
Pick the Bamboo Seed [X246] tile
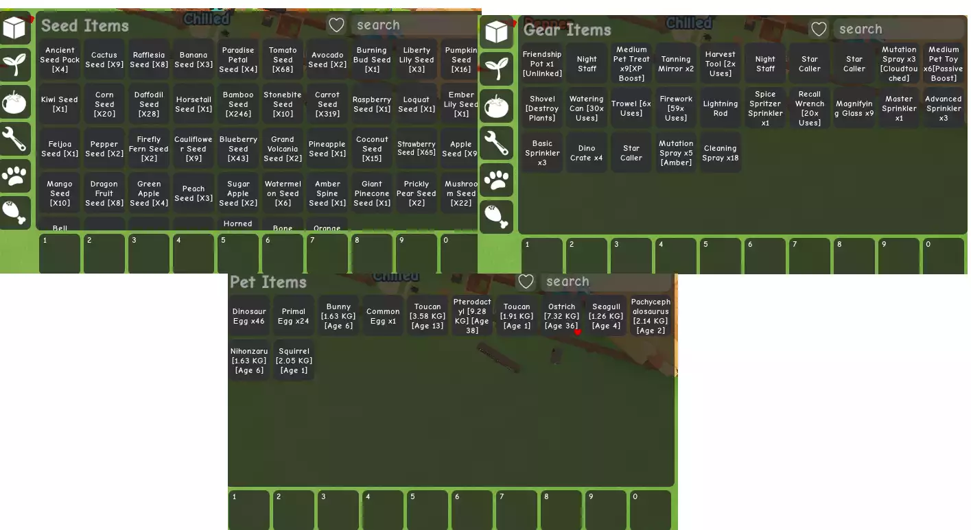coord(238,104)
